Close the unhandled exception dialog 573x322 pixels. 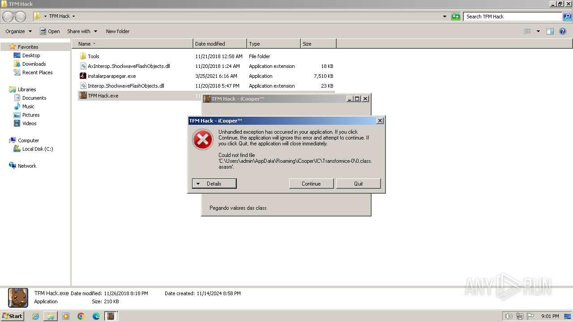click(x=380, y=121)
